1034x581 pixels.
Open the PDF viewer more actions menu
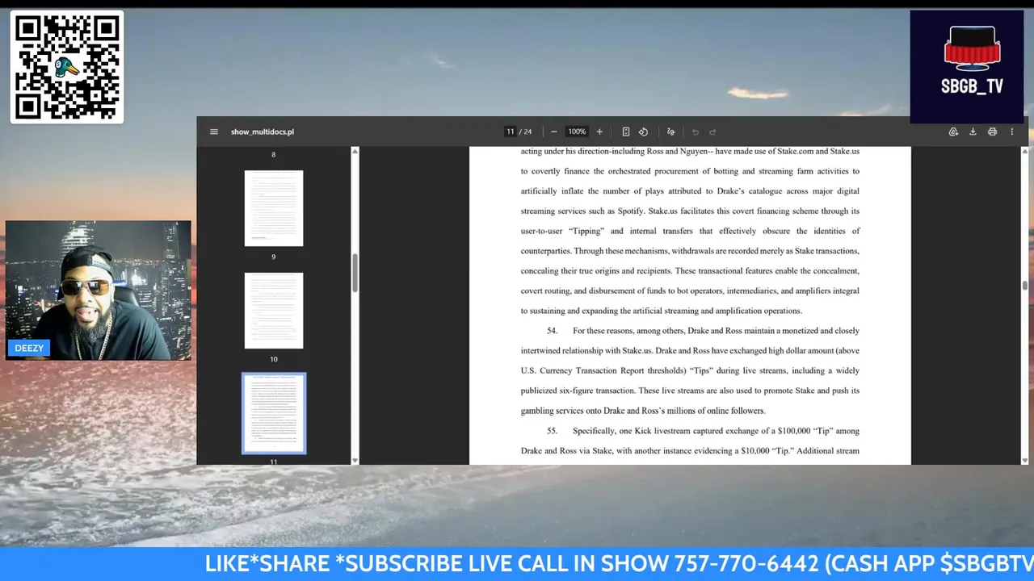(x=1011, y=132)
